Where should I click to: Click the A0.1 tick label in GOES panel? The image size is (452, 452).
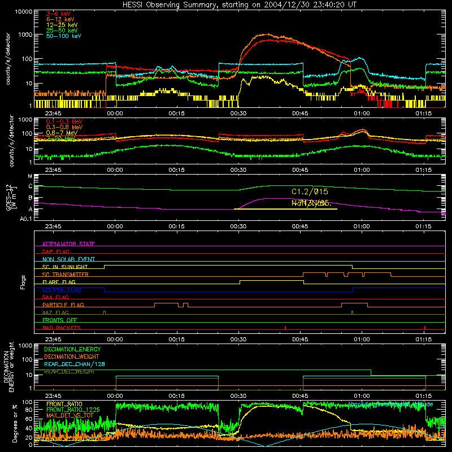click(x=26, y=219)
